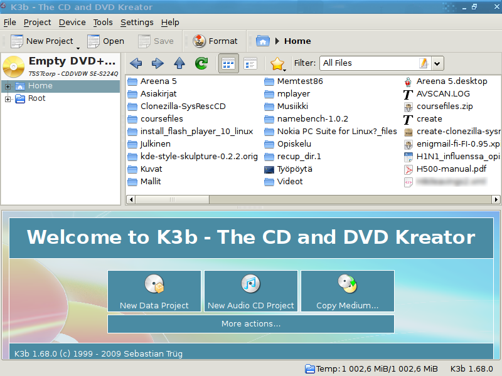This screenshot has width=502, height=376.
Task: Click the home folder icon in breadcrumb
Action: pyautogui.click(x=263, y=41)
